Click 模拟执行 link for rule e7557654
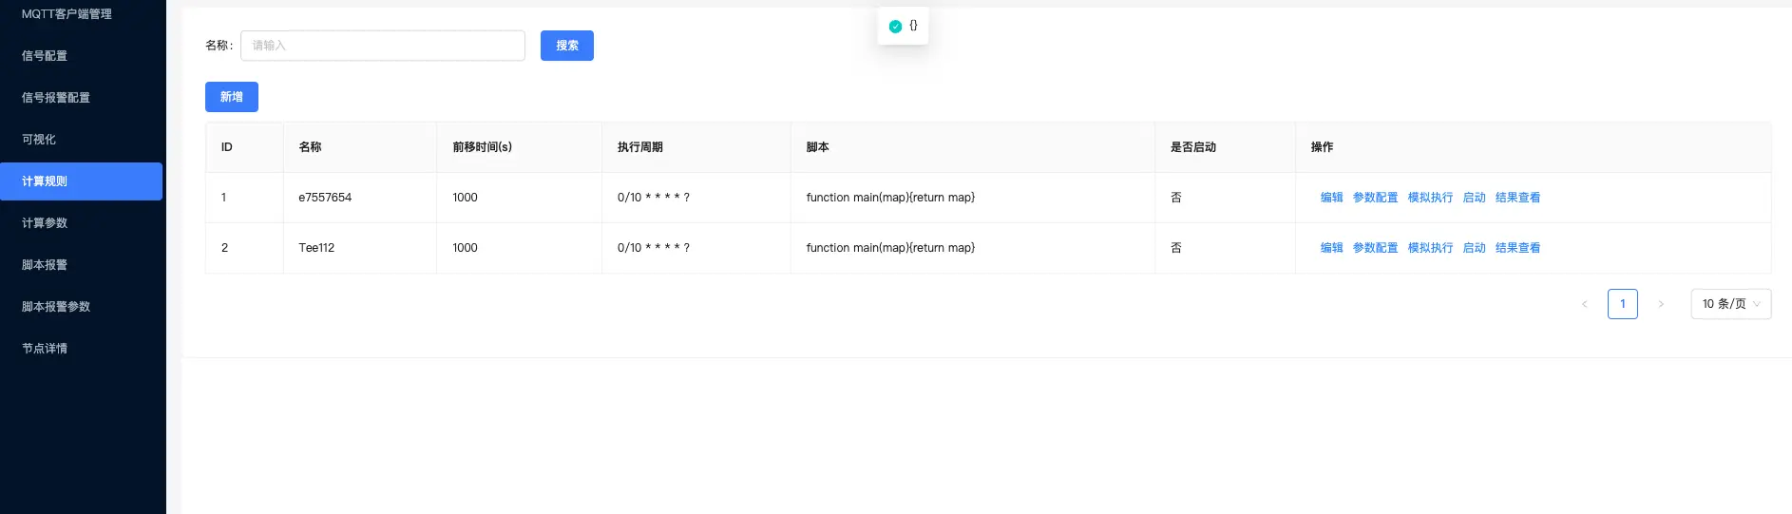 coord(1430,198)
